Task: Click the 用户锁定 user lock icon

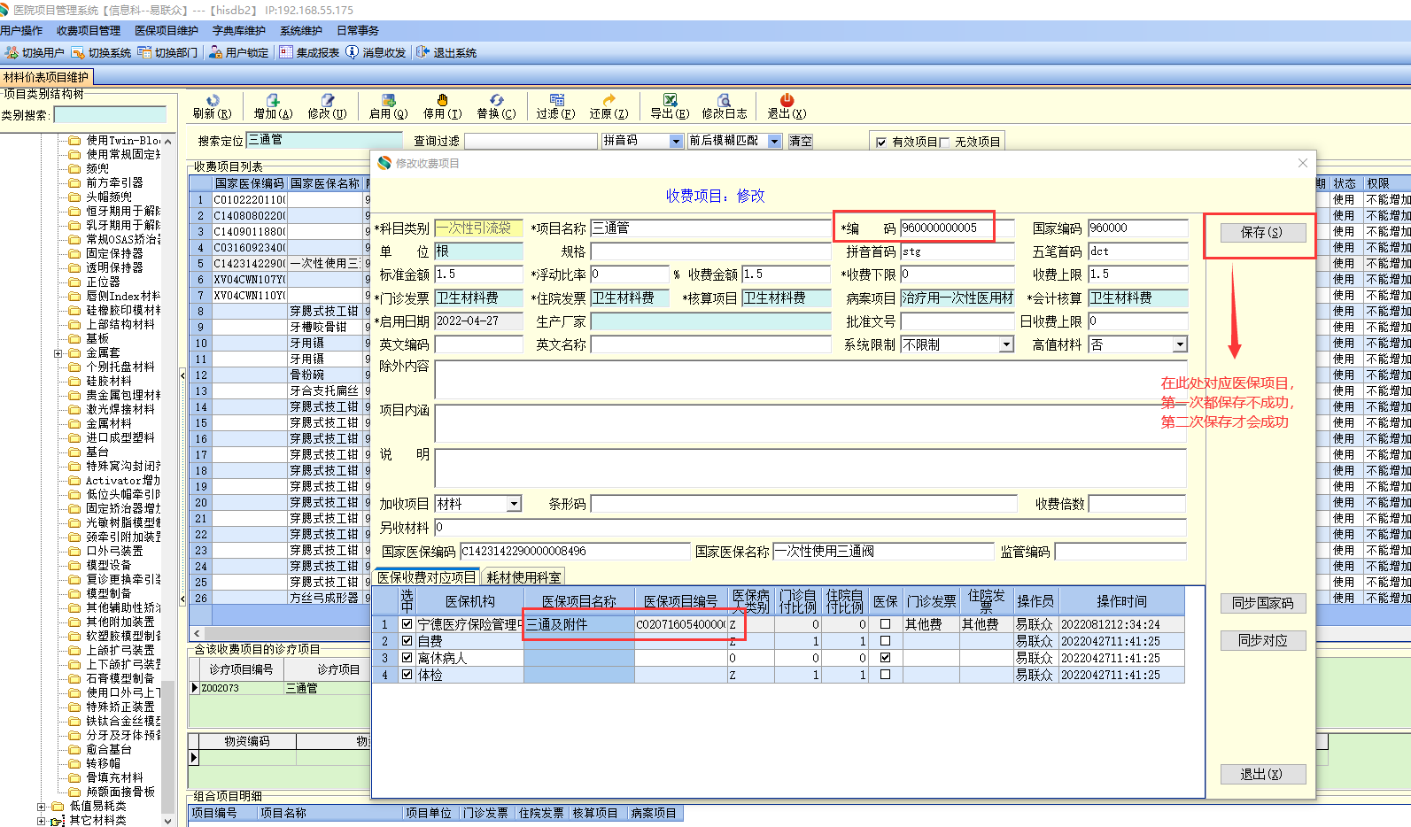Action: 215,52
